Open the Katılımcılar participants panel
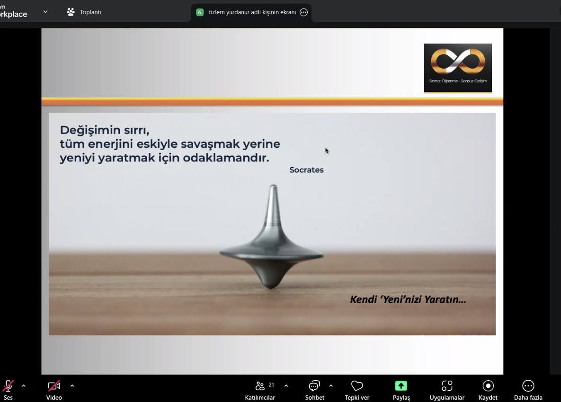The image size is (561, 402). 260,386
